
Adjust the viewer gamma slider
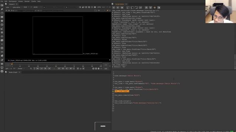(x=53, y=11)
